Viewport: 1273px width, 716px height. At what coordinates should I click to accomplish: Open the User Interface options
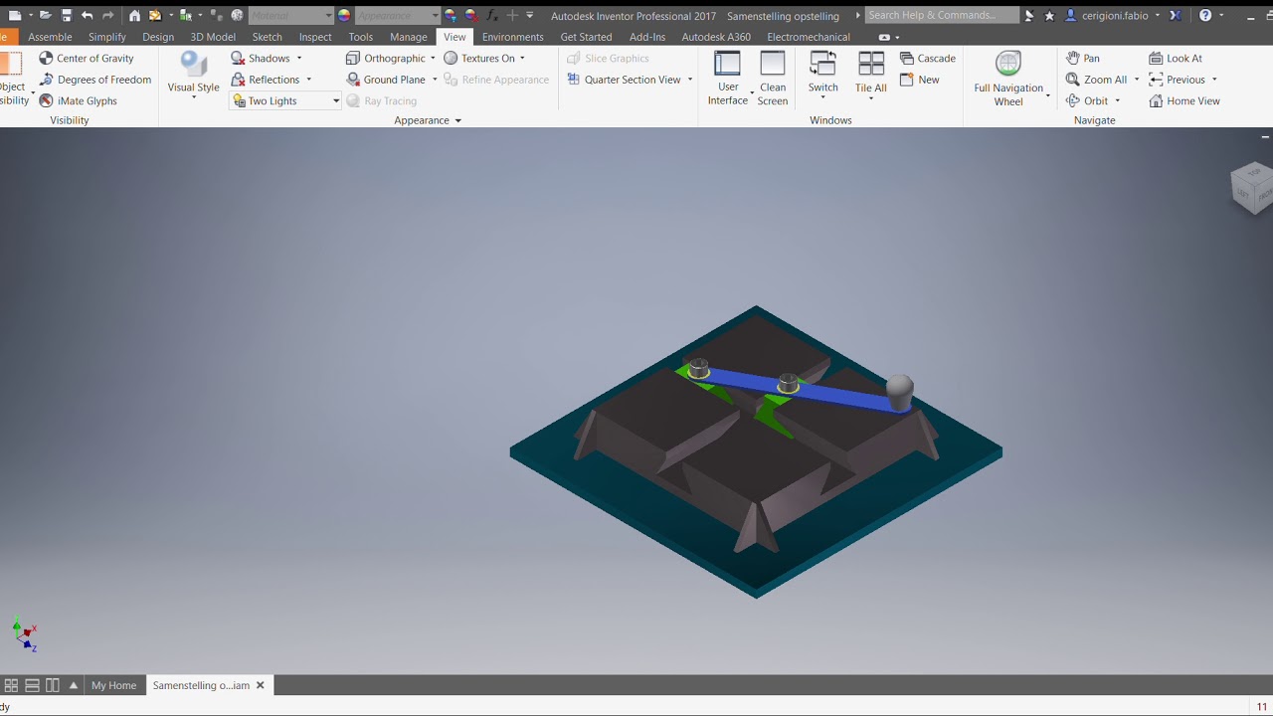point(728,78)
